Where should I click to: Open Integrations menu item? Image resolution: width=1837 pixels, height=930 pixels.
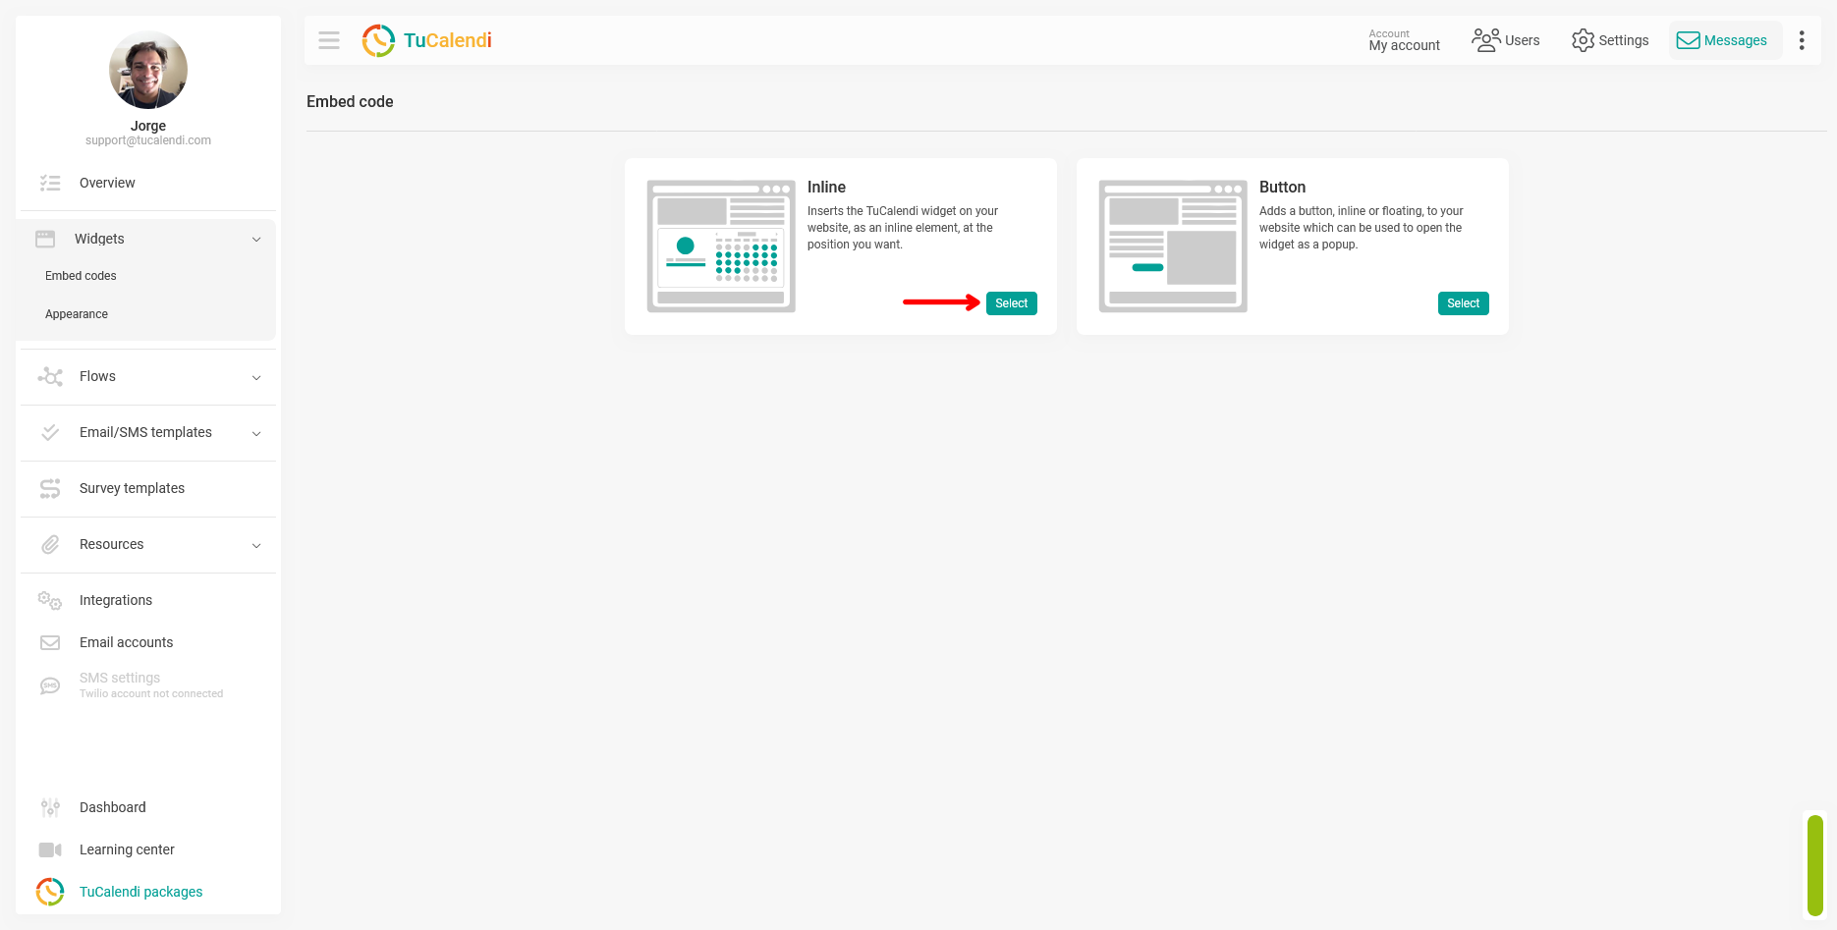coord(116,600)
